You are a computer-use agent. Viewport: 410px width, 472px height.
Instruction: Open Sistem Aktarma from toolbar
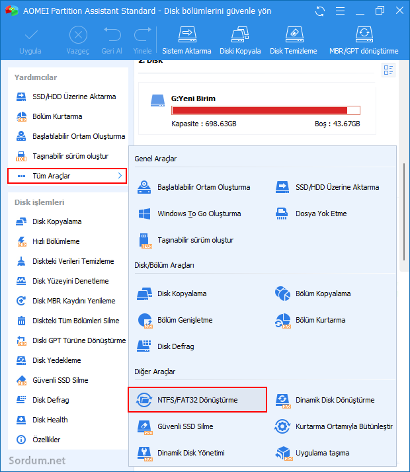186,40
